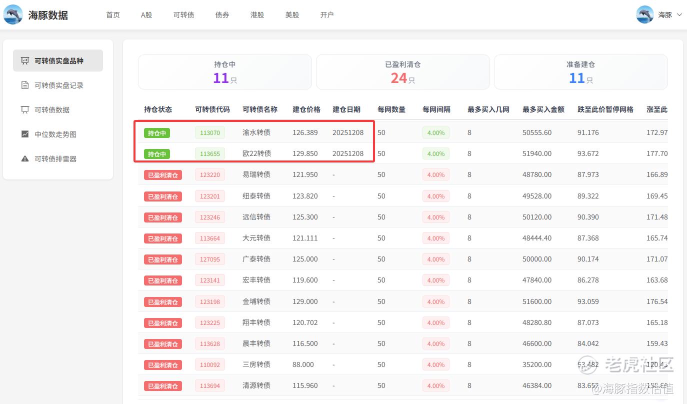The width and height of the screenshot is (687, 404).
Task: Click the 最多买入金额 column header
Action: point(543,109)
